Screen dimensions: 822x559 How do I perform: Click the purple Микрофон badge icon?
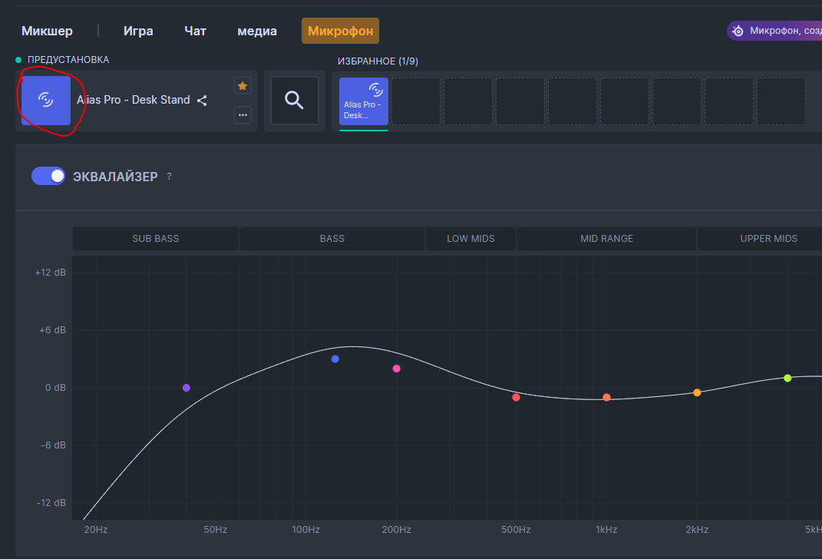pyautogui.click(x=738, y=31)
